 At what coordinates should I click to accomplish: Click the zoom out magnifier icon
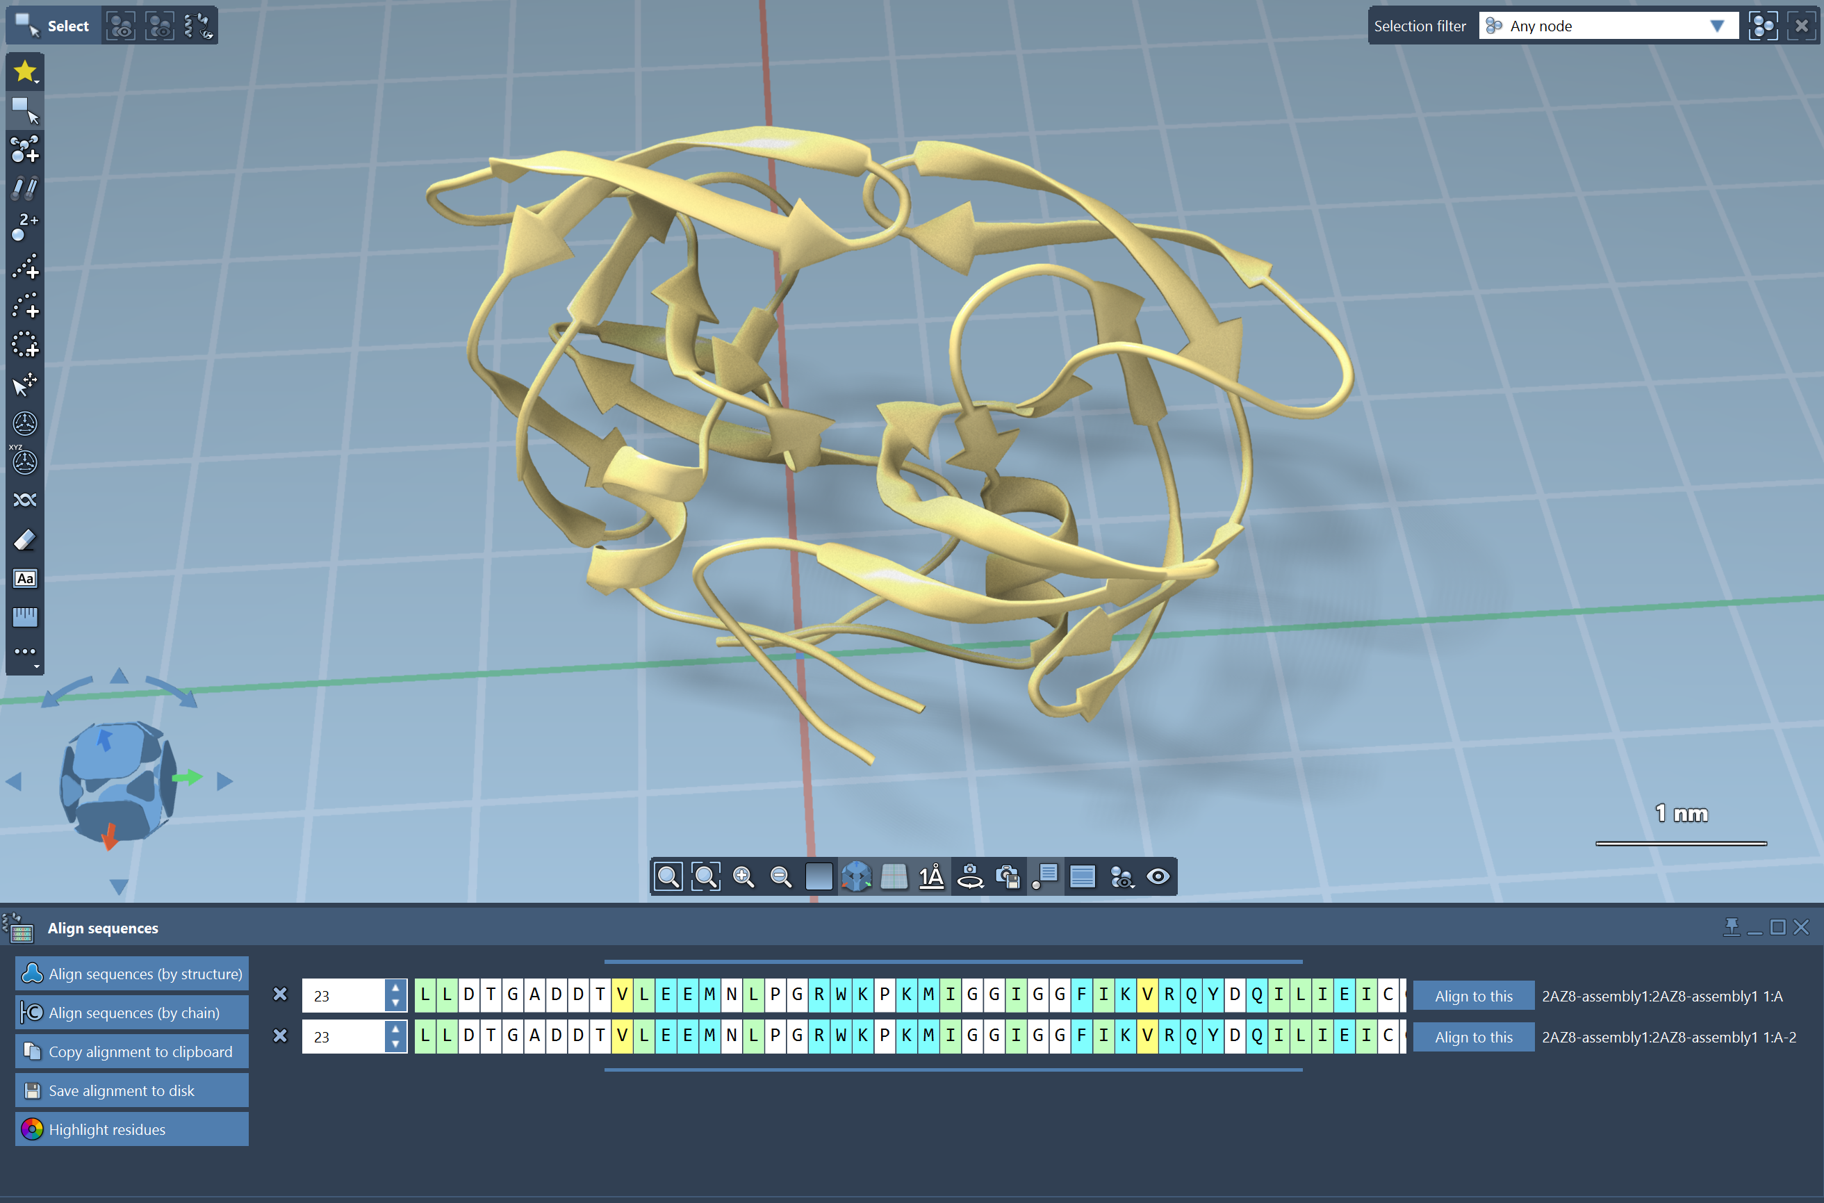tap(781, 877)
